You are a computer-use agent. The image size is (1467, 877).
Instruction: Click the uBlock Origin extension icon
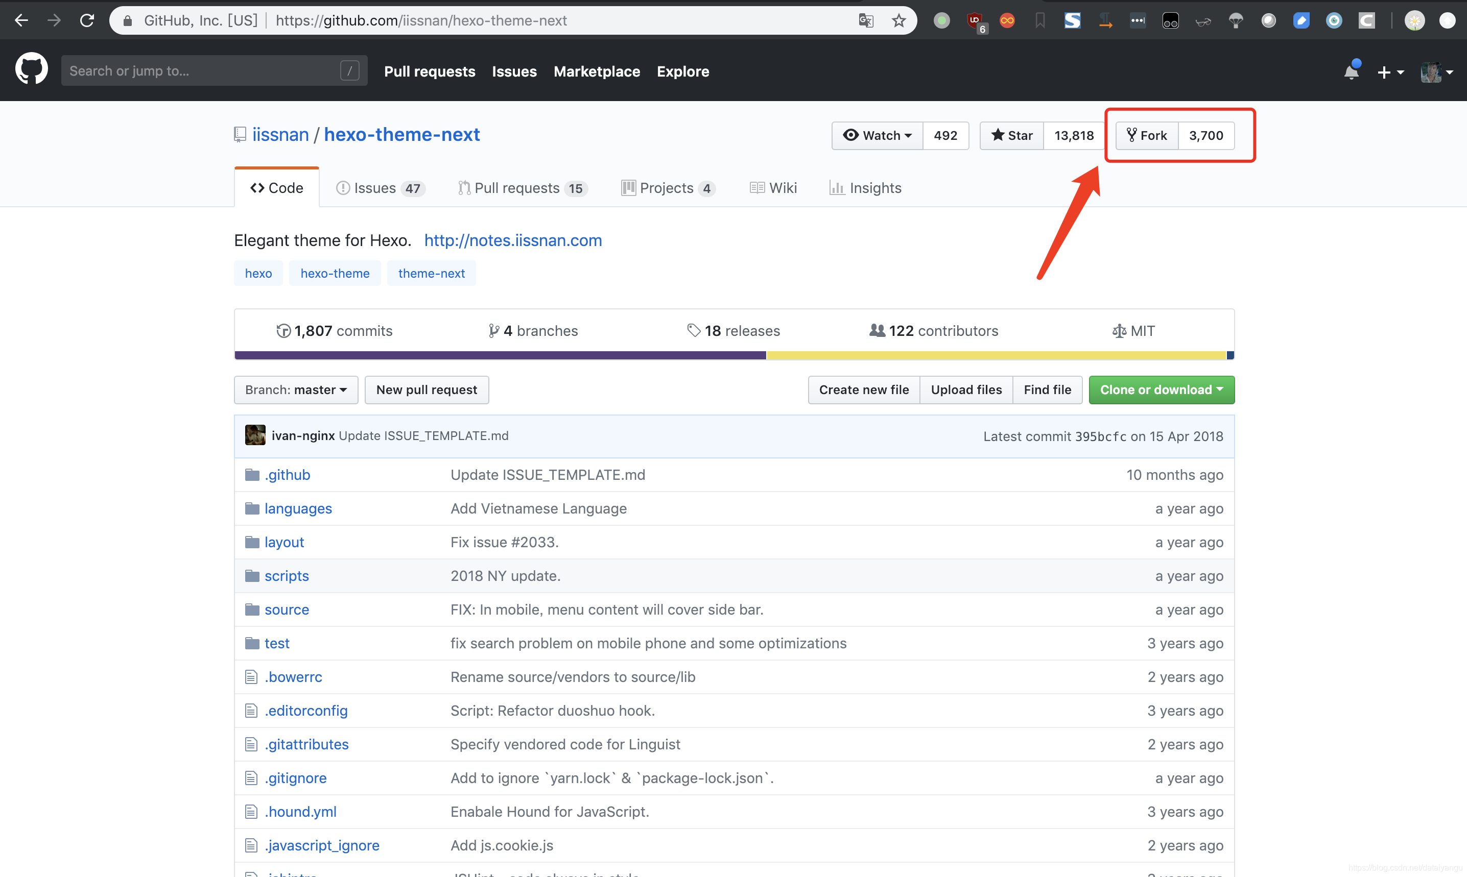tap(975, 21)
